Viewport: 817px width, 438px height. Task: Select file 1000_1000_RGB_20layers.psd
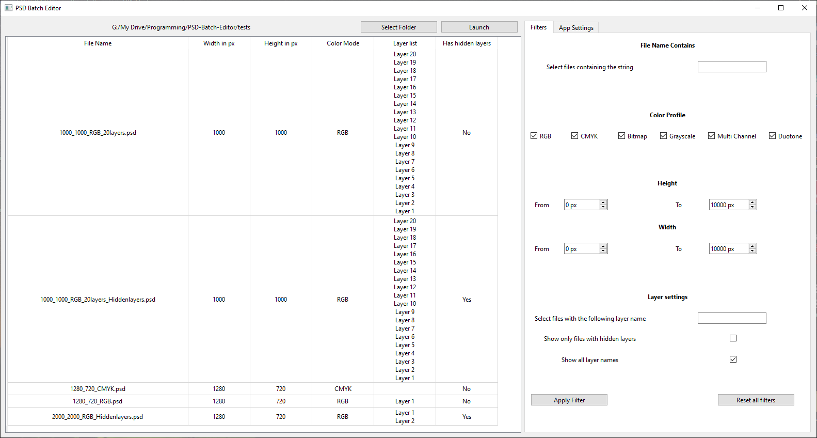click(98, 133)
